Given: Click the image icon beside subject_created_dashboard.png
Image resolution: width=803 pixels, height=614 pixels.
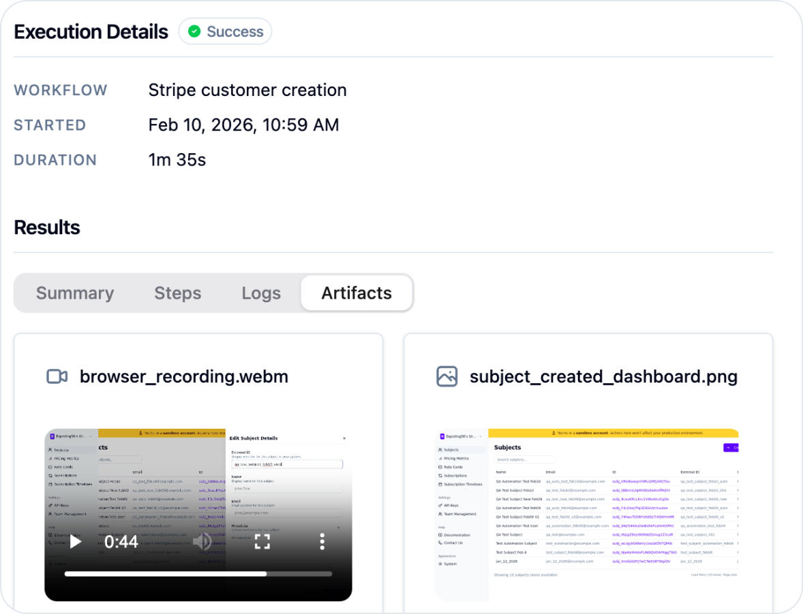Looking at the screenshot, I should tap(446, 376).
